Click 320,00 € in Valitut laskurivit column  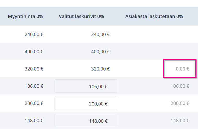click(x=100, y=69)
